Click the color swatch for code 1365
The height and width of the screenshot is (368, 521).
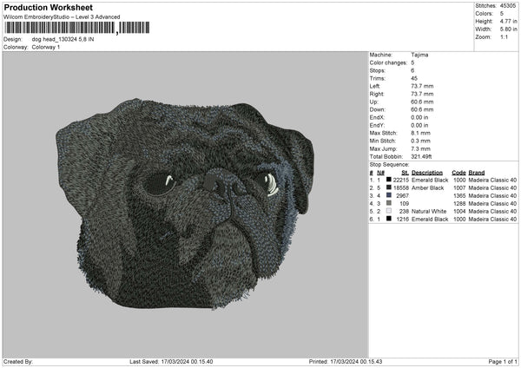389,195
